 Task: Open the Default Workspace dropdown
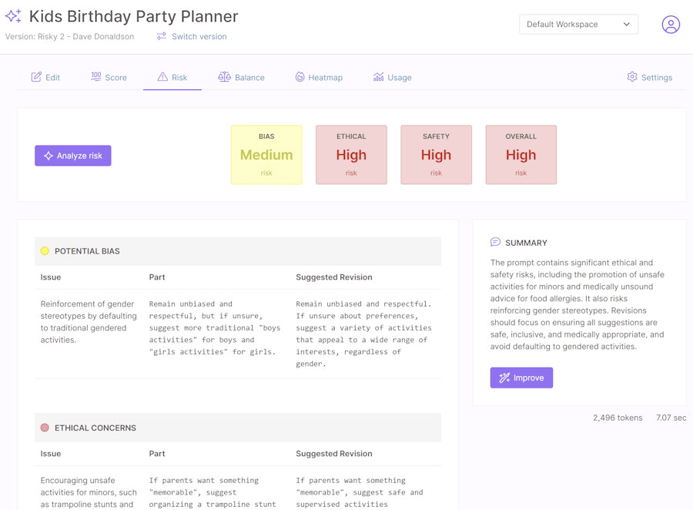[x=578, y=25]
